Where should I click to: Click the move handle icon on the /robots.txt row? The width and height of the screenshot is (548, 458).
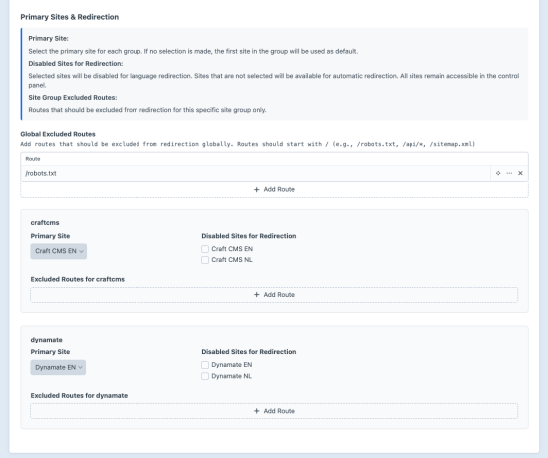[498, 173]
